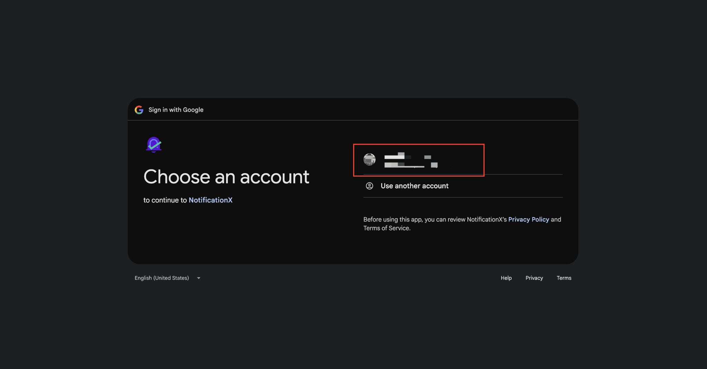
Task: Expand language list via arrow
Action: point(198,278)
